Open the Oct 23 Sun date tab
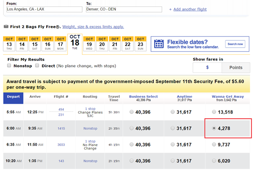 [140, 44]
